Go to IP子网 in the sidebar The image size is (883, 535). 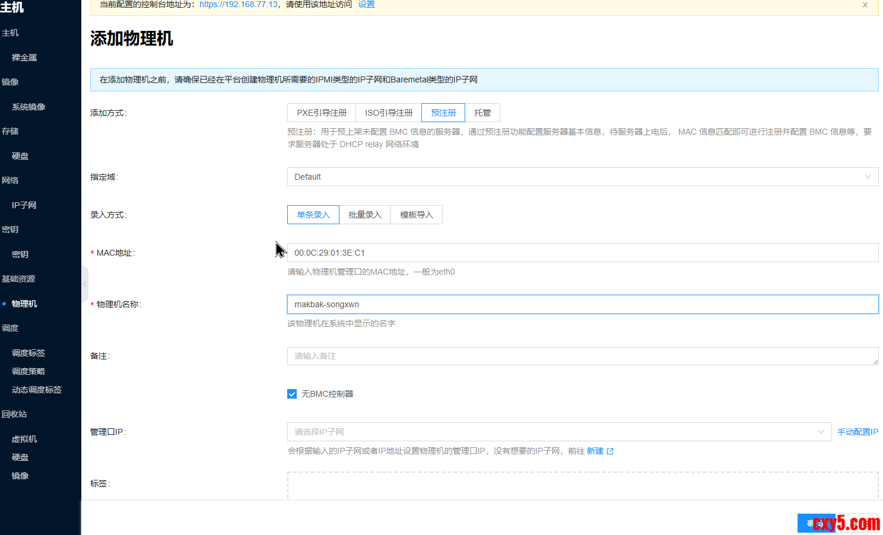[x=24, y=205]
